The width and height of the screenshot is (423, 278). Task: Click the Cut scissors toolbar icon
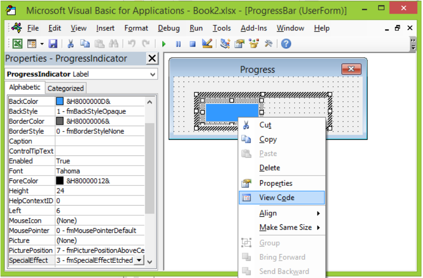click(70, 44)
